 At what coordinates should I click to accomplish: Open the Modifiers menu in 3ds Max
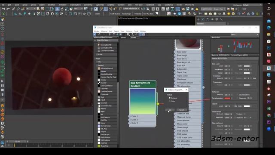(x=52, y=5)
